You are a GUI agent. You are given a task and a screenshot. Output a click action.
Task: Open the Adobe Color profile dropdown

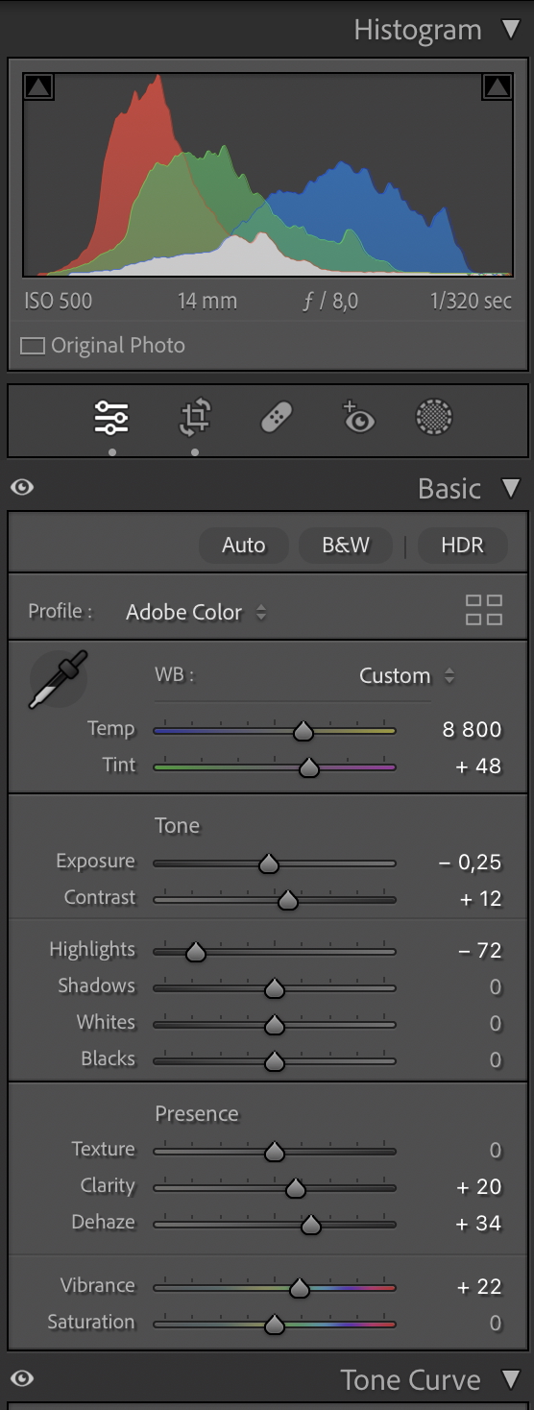pos(196,612)
